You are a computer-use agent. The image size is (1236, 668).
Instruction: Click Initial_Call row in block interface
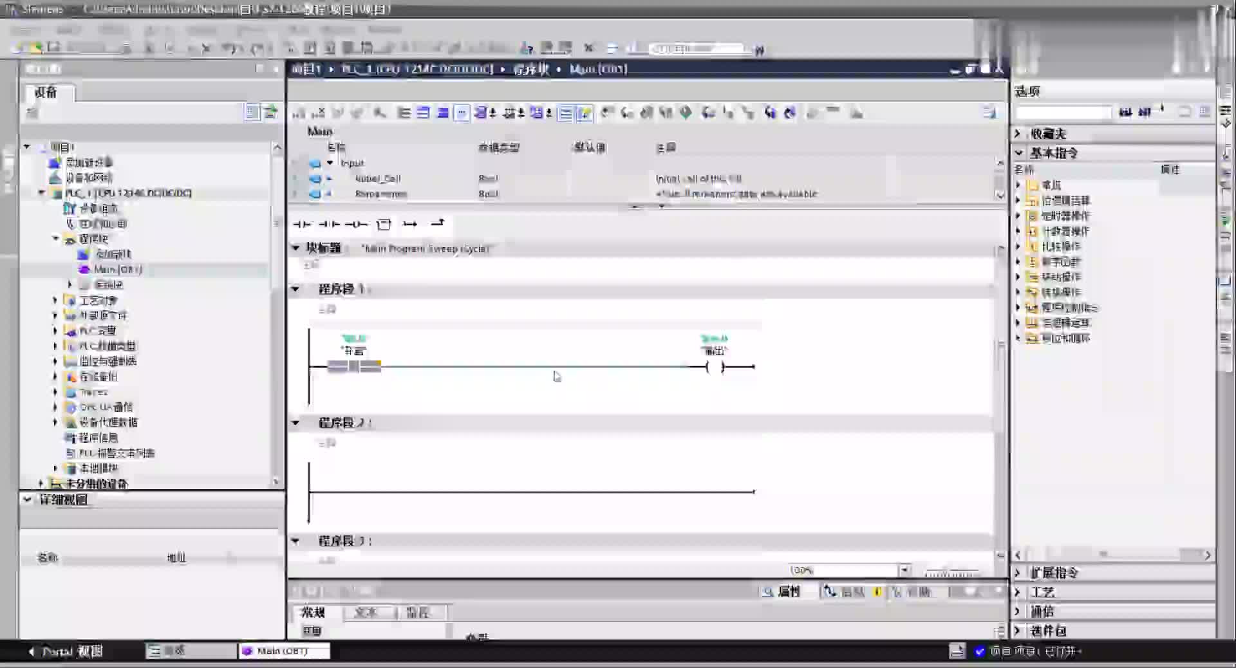click(644, 178)
